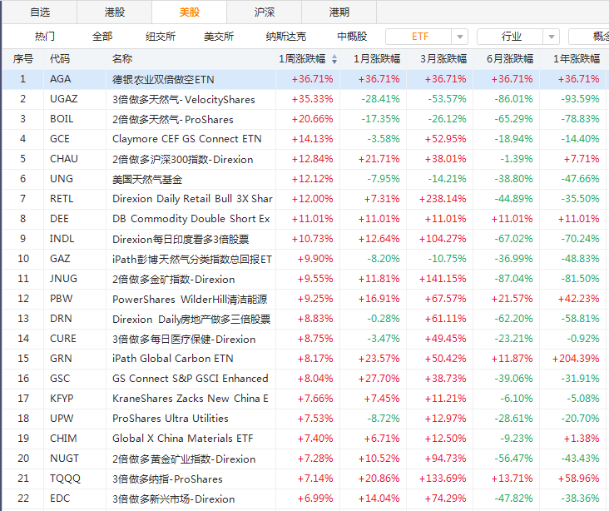Sort by the 1年涨跌幅 column header
Image resolution: width=609 pixels, height=511 pixels.
577,59
